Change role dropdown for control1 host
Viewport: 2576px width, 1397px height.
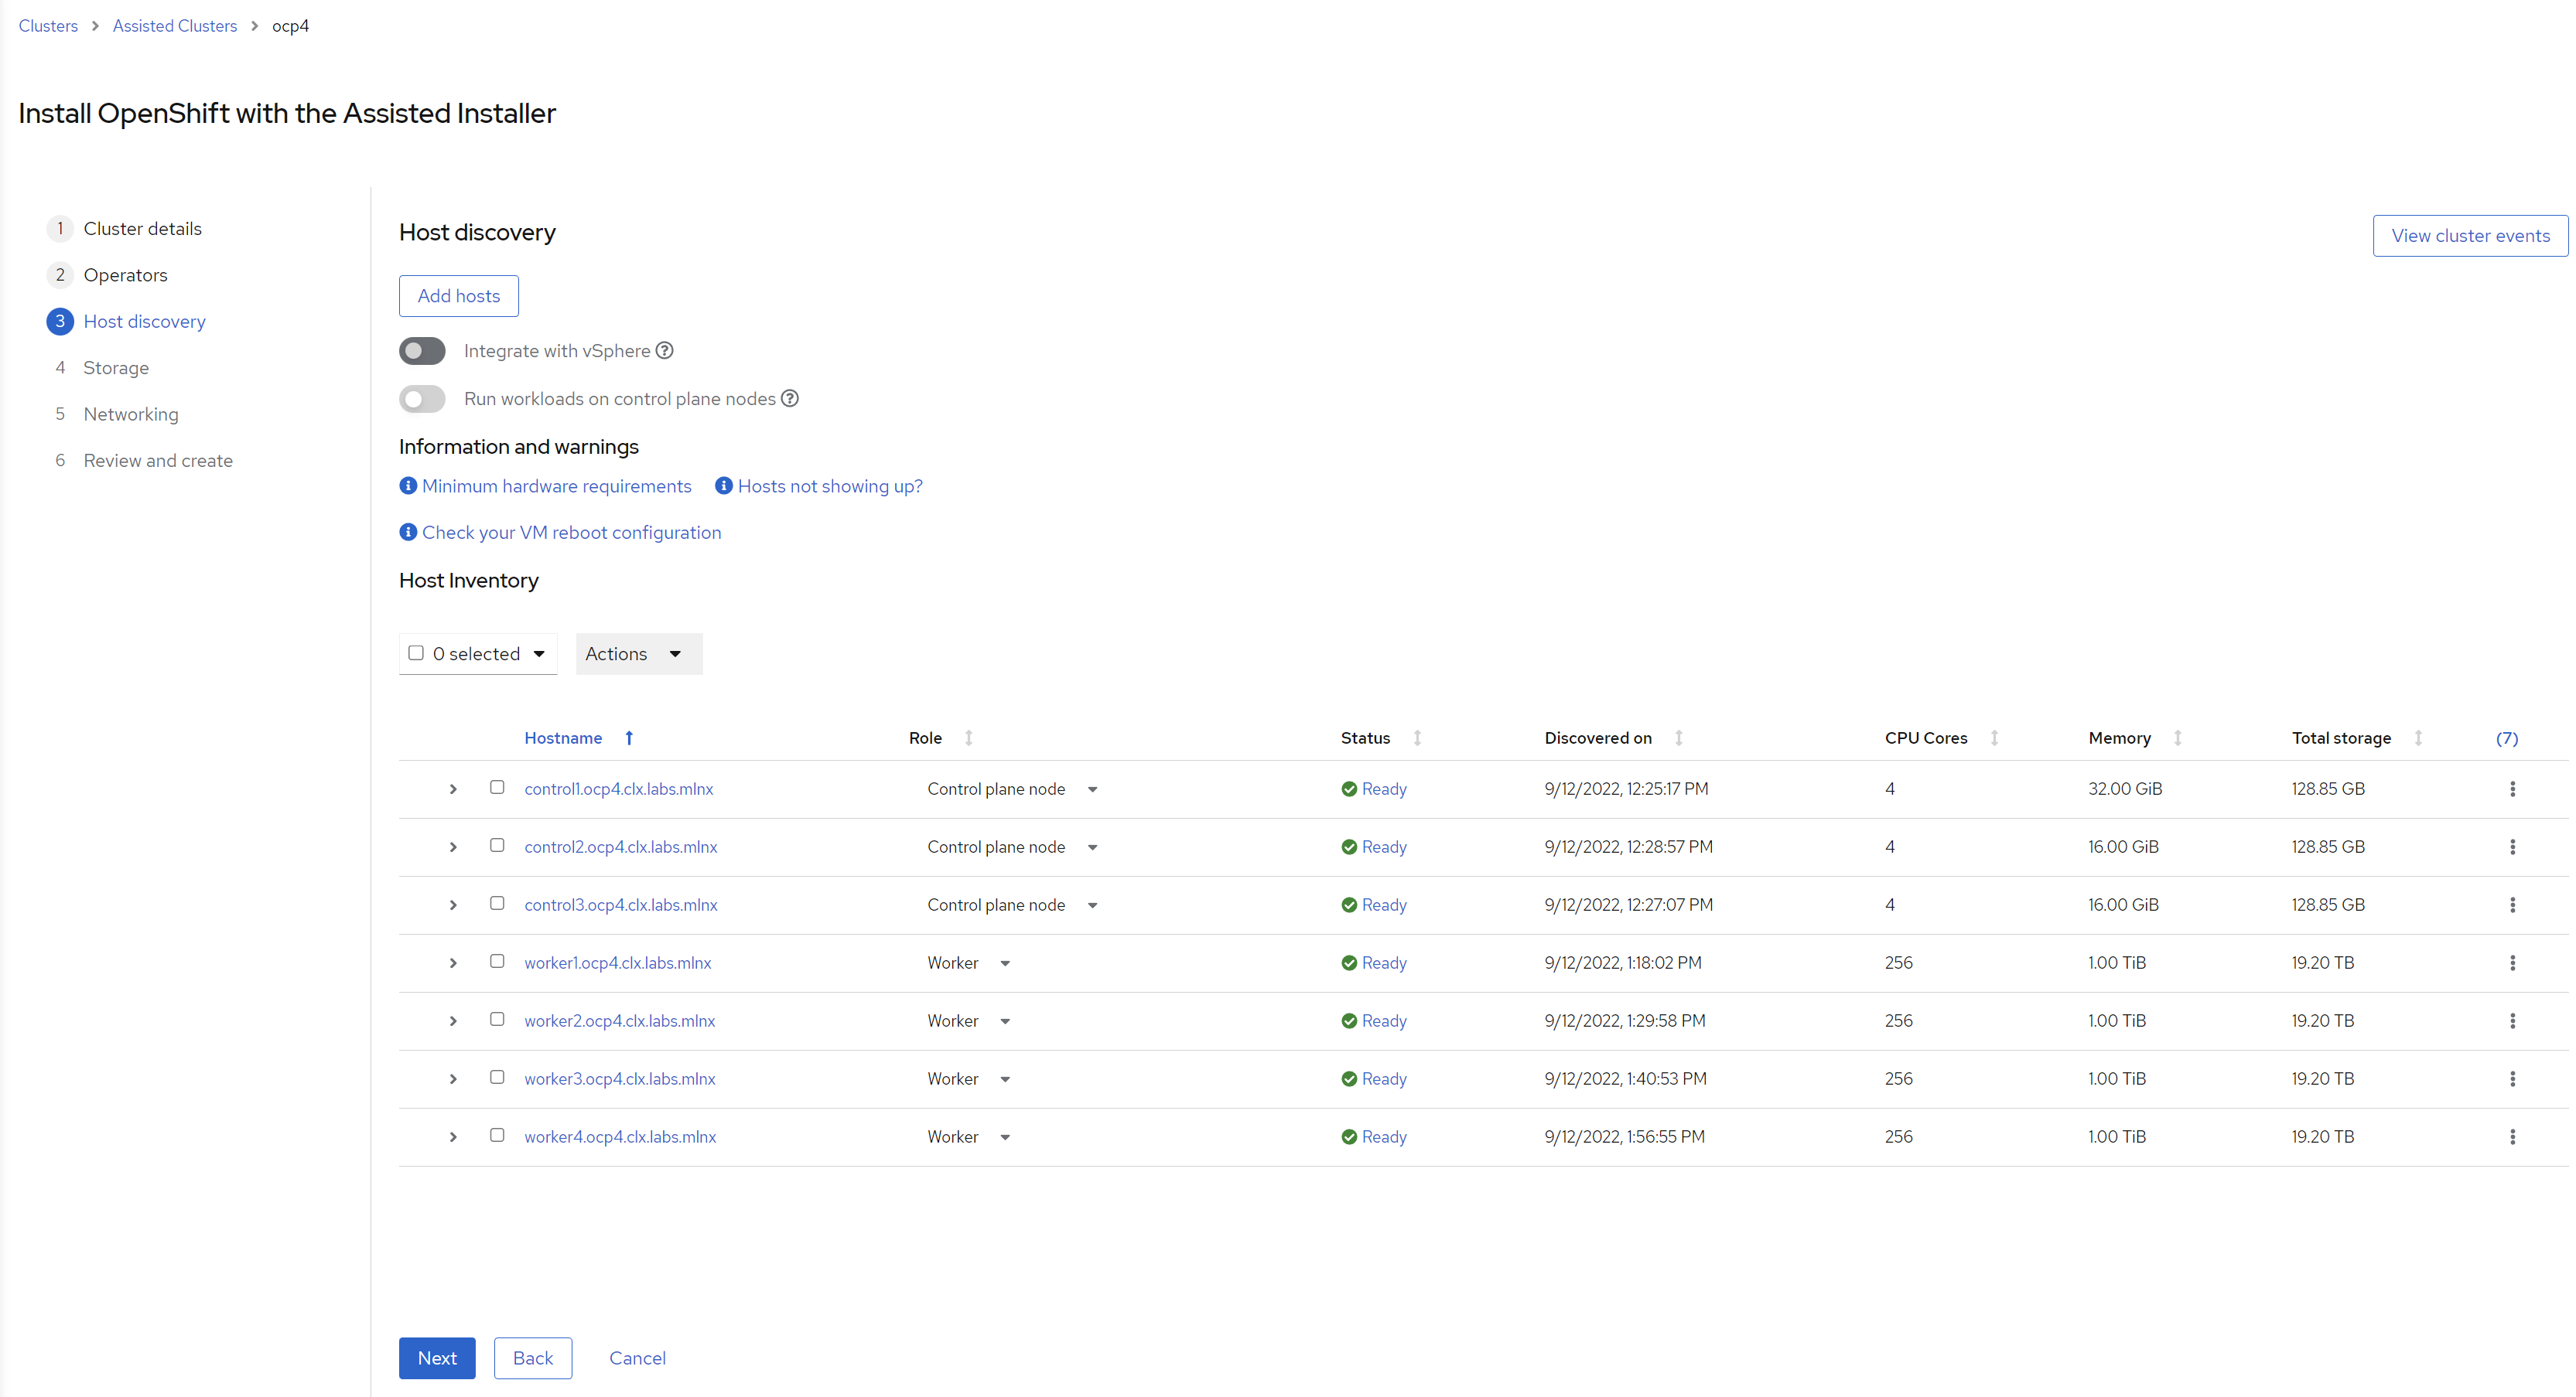pyautogui.click(x=1012, y=789)
